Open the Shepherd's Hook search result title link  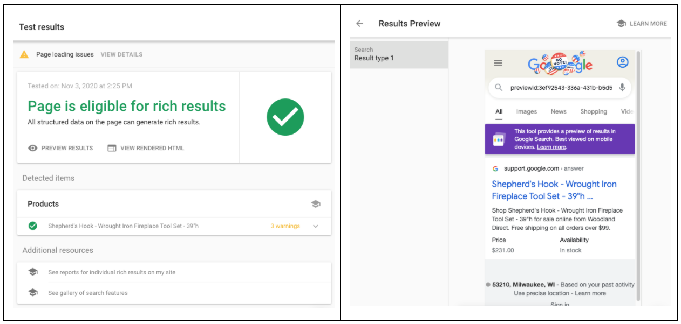[554, 190]
